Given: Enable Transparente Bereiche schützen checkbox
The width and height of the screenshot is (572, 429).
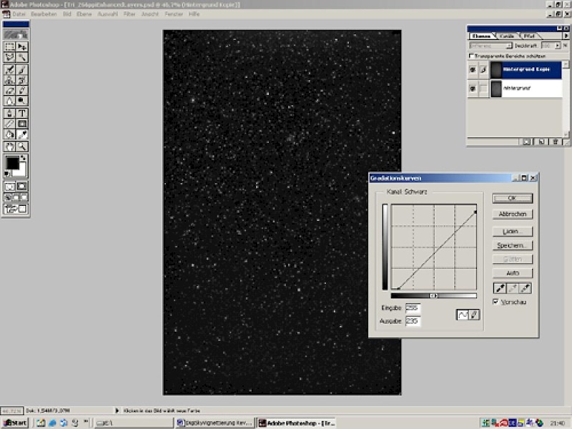Looking at the screenshot, I should [x=471, y=56].
